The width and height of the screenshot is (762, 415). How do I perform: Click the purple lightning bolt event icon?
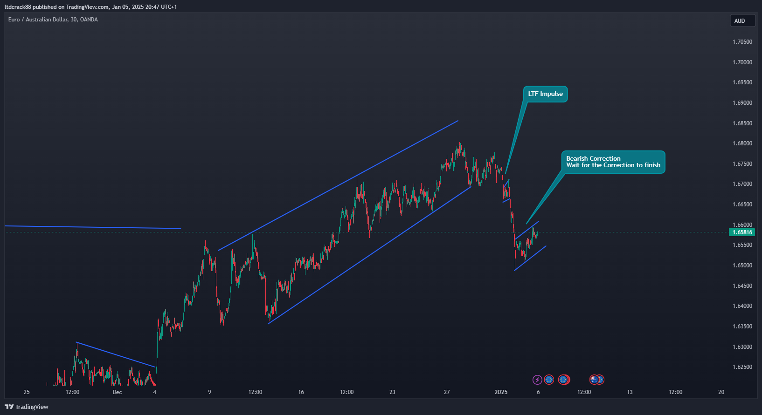click(x=537, y=380)
